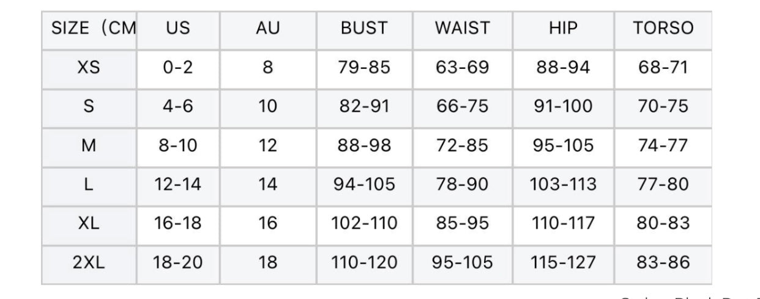Click the AU size cell 16

point(267,223)
